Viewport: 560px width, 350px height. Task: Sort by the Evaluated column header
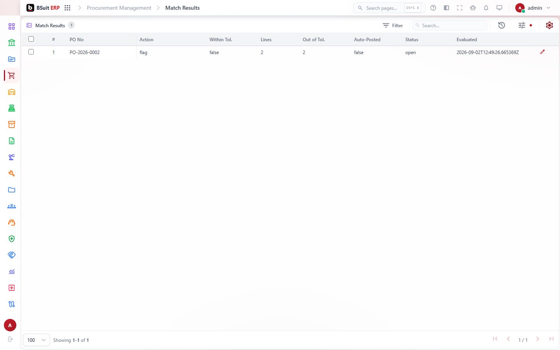(467, 40)
